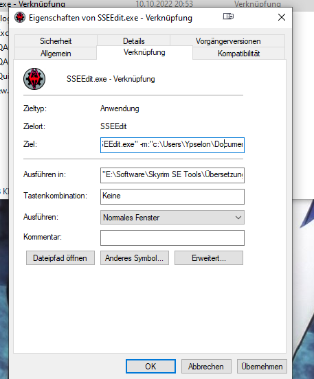The image size is (314, 379).
Task: Click the SSEEdit icon in title bar
Action: (20, 17)
